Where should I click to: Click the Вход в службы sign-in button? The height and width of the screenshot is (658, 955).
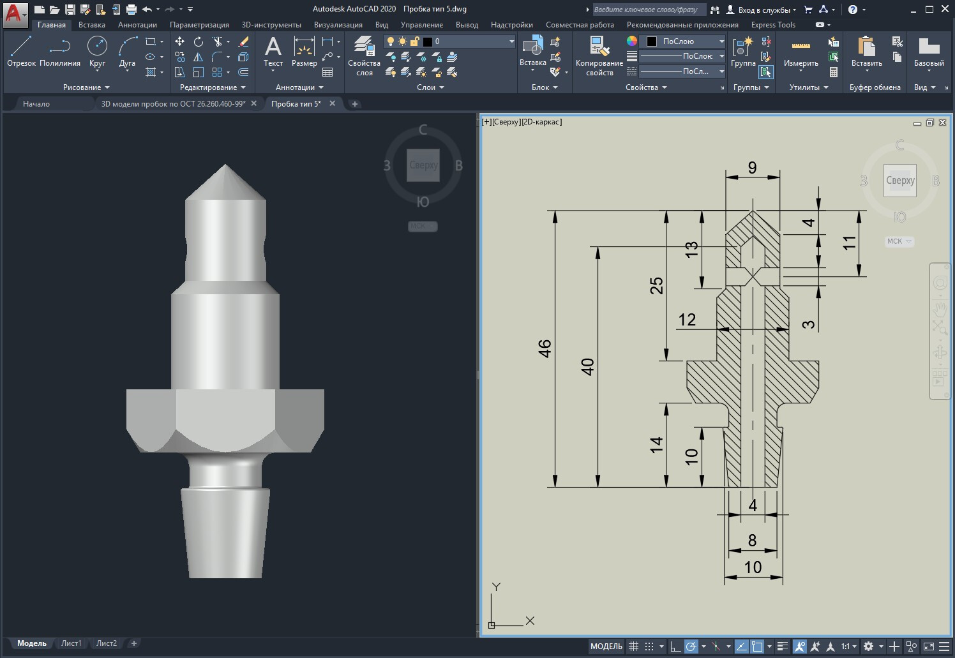(x=762, y=10)
